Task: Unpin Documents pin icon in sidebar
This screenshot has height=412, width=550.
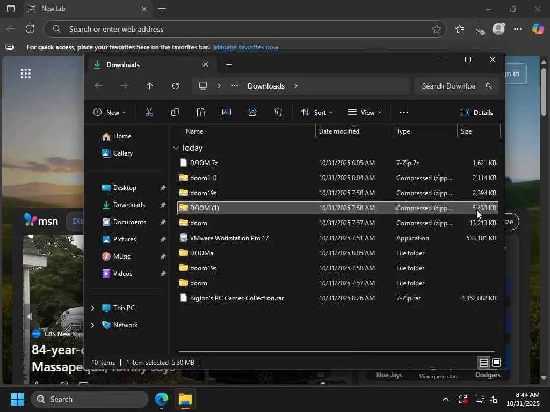Action: pyautogui.click(x=163, y=222)
